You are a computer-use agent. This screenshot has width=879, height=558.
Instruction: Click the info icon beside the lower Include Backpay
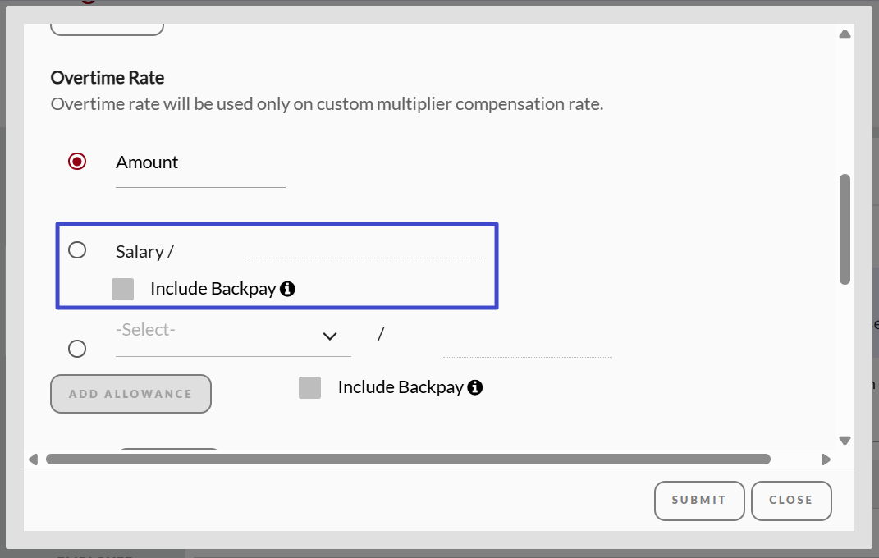click(474, 387)
